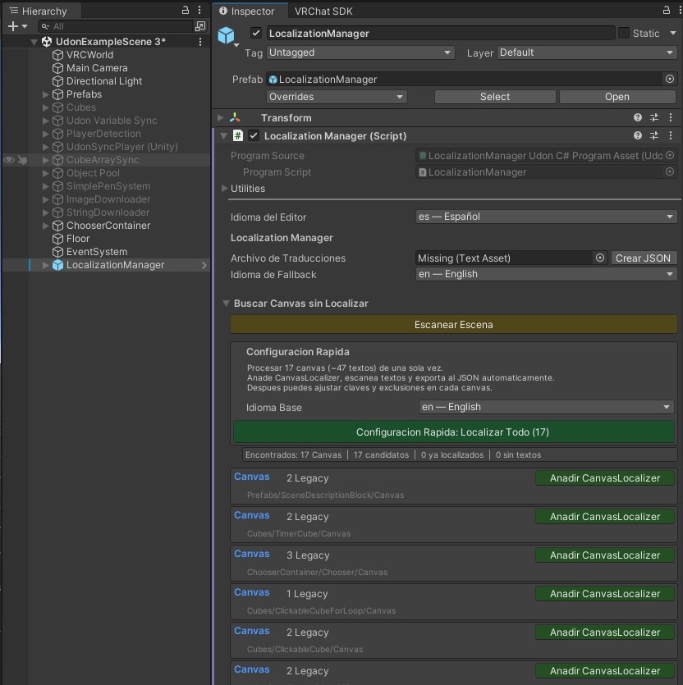Open the prefab Overrides dropdown
683x685 pixels.
click(x=337, y=96)
